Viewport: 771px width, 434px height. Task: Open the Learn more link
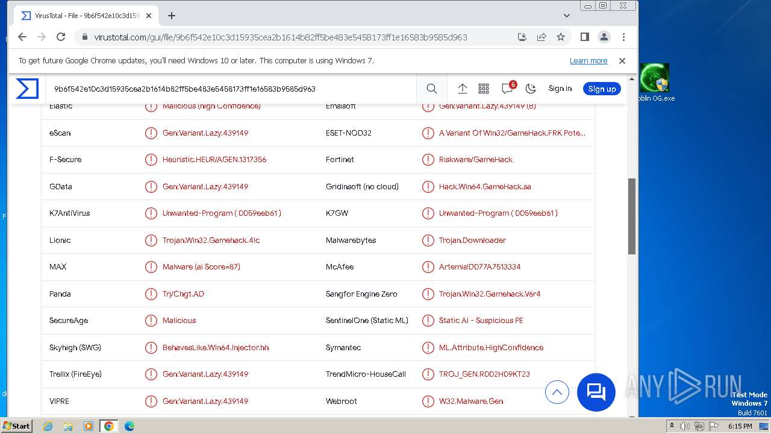point(588,61)
